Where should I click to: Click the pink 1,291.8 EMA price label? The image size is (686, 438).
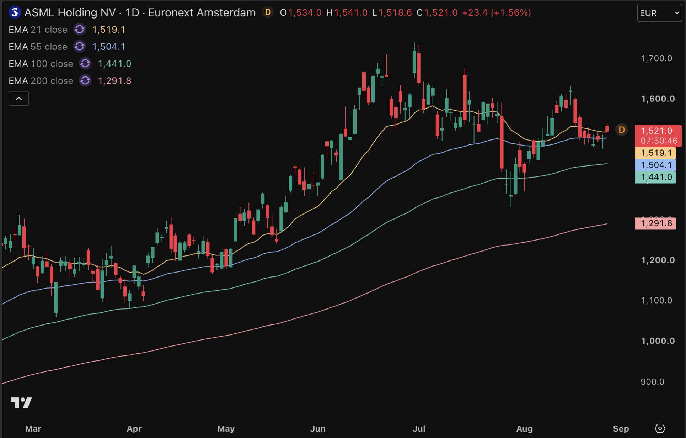656,223
